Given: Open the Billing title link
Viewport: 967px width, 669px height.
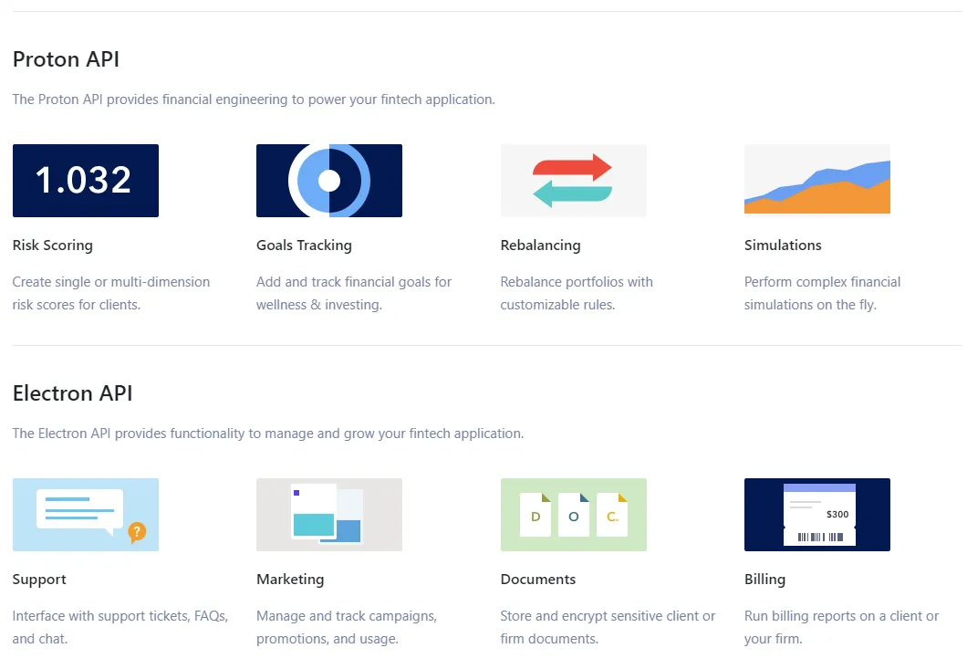Looking at the screenshot, I should point(764,580).
